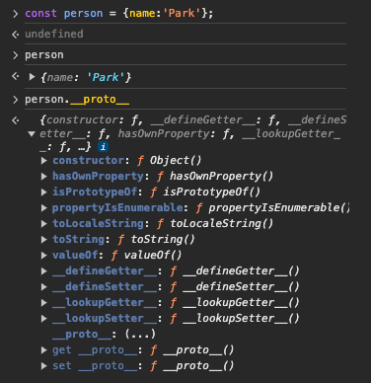Click the f __lookupSetter__() function value
Image resolution: width=371 pixels, height=383 pixels.
coord(235,319)
